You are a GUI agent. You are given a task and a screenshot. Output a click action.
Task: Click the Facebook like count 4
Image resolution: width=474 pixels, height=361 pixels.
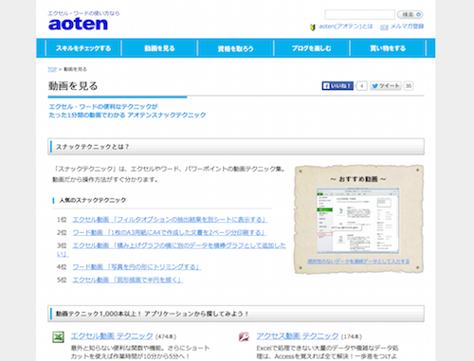(362, 86)
